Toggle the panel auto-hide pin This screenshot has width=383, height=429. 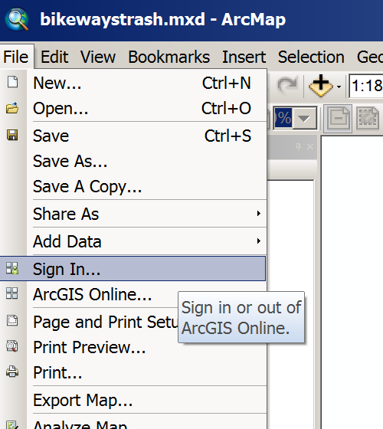pos(299,146)
